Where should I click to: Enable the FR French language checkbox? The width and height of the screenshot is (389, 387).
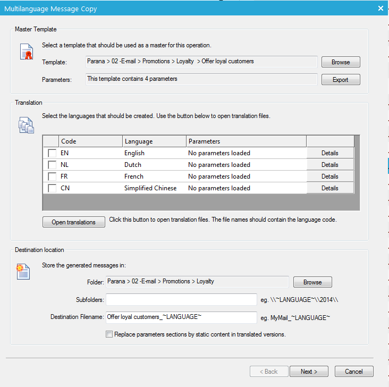point(52,176)
